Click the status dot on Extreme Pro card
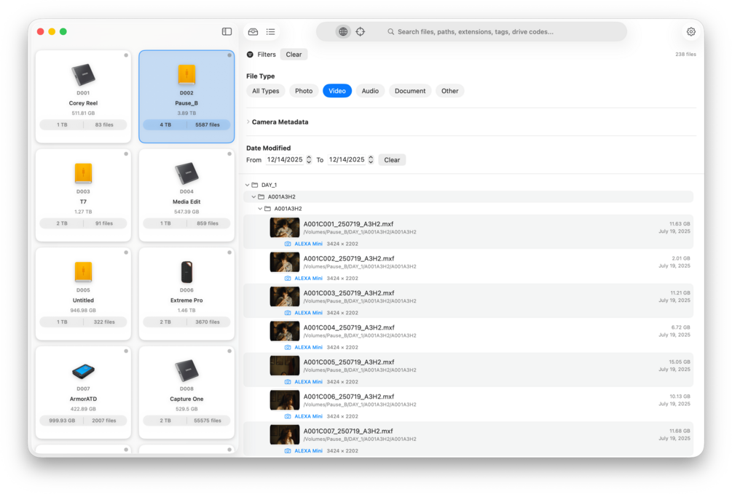 [229, 252]
